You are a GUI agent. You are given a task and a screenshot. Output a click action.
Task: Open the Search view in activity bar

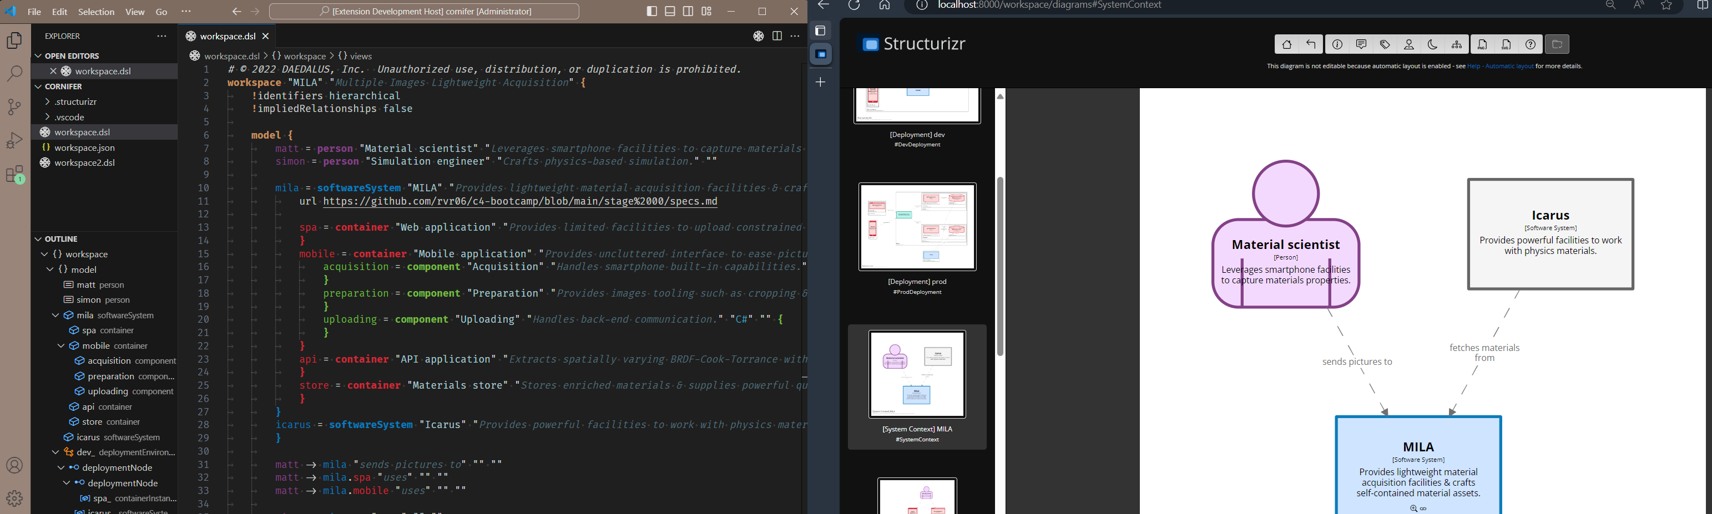point(14,73)
